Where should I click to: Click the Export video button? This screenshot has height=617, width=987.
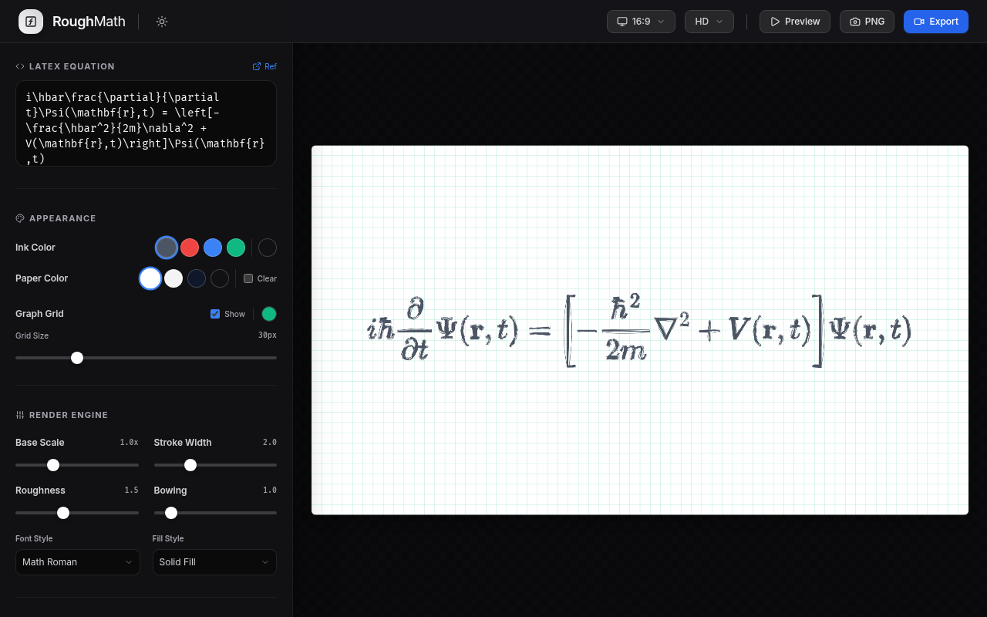tap(935, 22)
